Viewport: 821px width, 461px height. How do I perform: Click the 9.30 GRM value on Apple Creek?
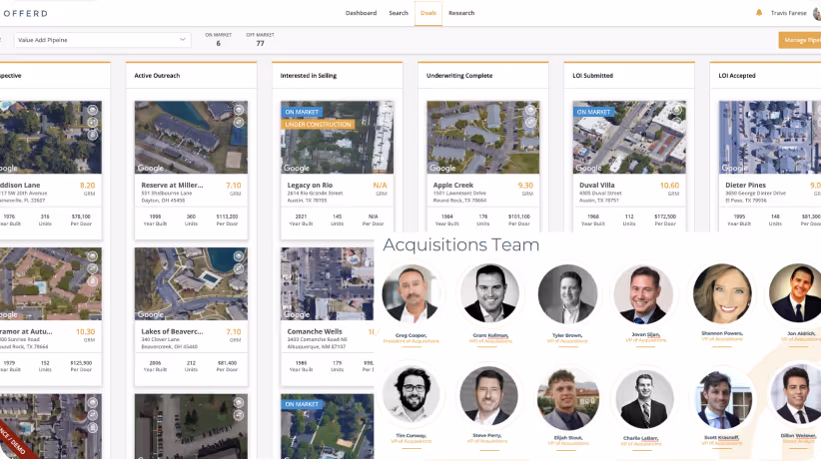525,186
